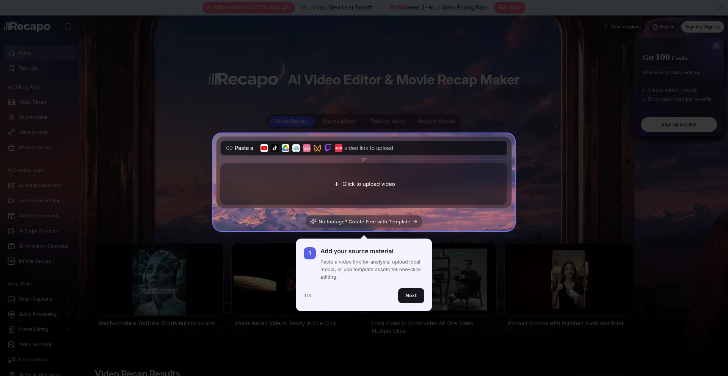
Task: Open the product promo woman thumbnail
Action: click(x=569, y=279)
